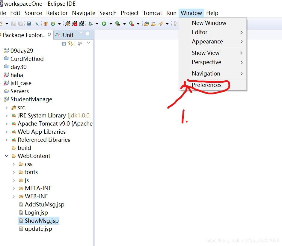Select the jstl_case project
Screen dimensions: 282x246
pyautogui.click(x=18, y=83)
